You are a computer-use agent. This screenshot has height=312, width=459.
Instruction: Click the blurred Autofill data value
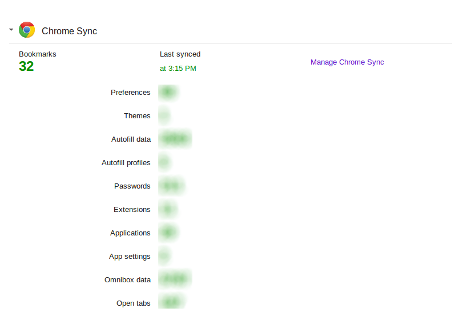175,139
